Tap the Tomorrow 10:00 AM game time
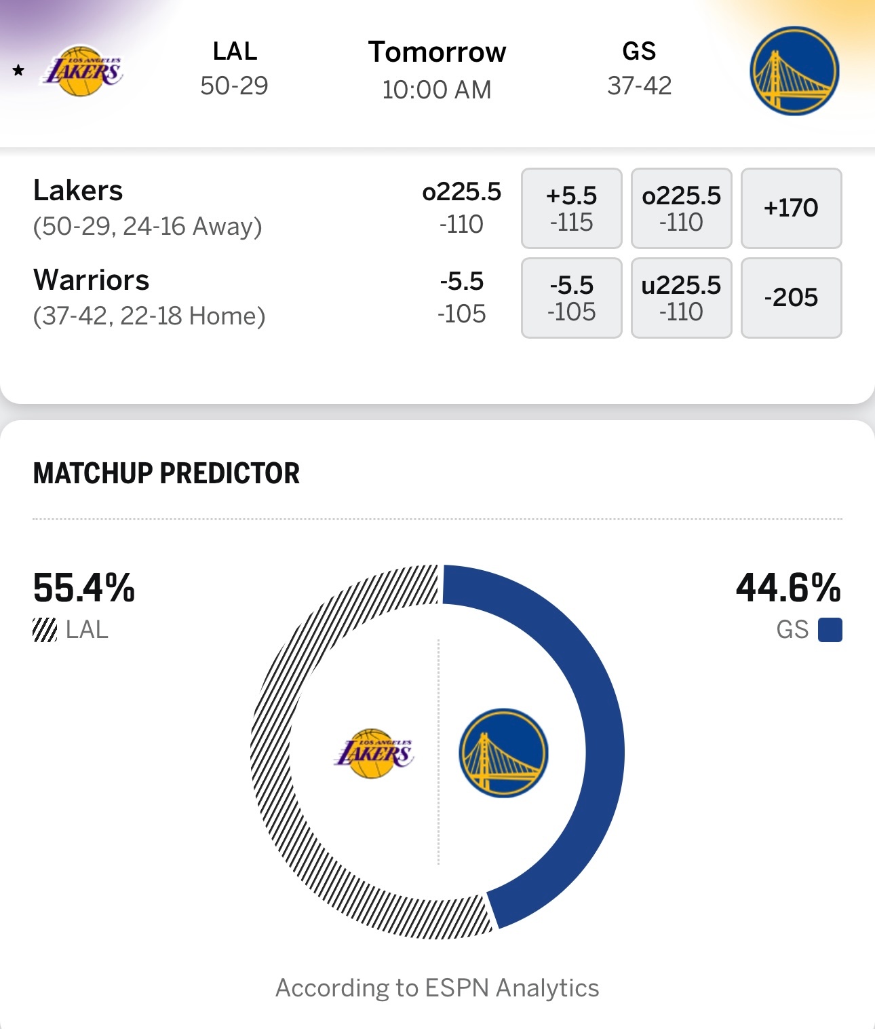The height and width of the screenshot is (1029, 875). (x=437, y=71)
